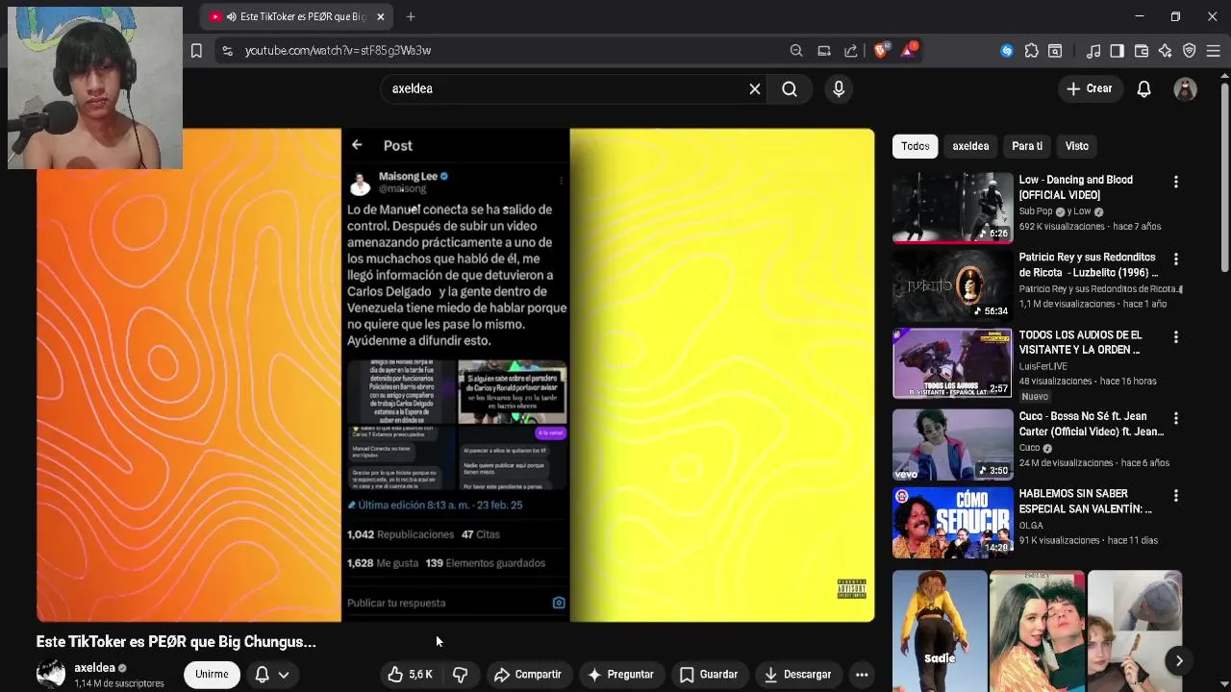Click the video player area
This screenshot has width=1231, height=692.
pos(455,375)
